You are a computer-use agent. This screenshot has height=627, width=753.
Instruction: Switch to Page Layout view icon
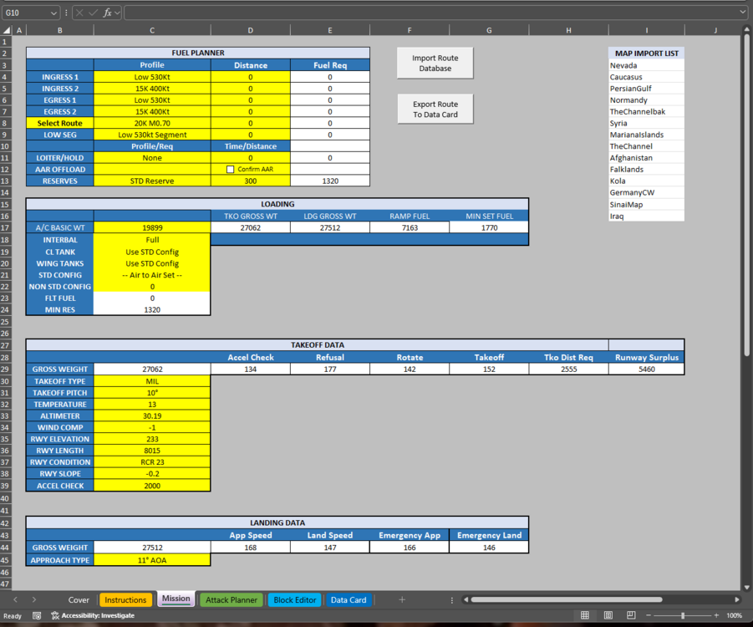click(608, 615)
